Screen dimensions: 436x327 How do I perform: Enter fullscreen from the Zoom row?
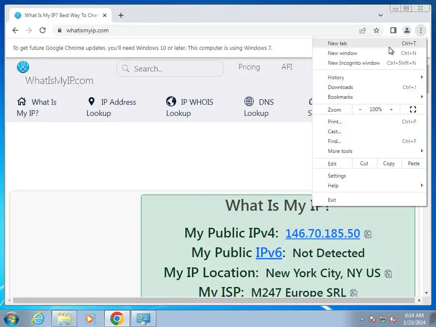(x=413, y=109)
